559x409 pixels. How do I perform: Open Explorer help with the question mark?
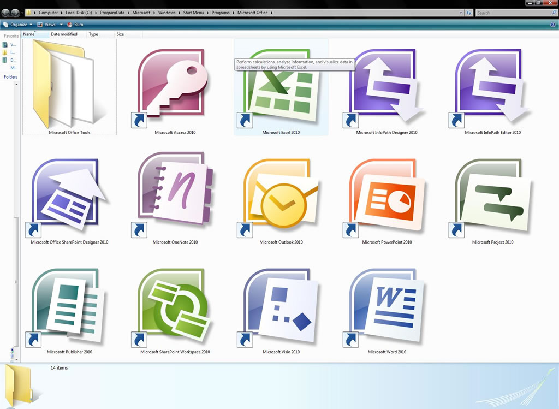(x=553, y=25)
